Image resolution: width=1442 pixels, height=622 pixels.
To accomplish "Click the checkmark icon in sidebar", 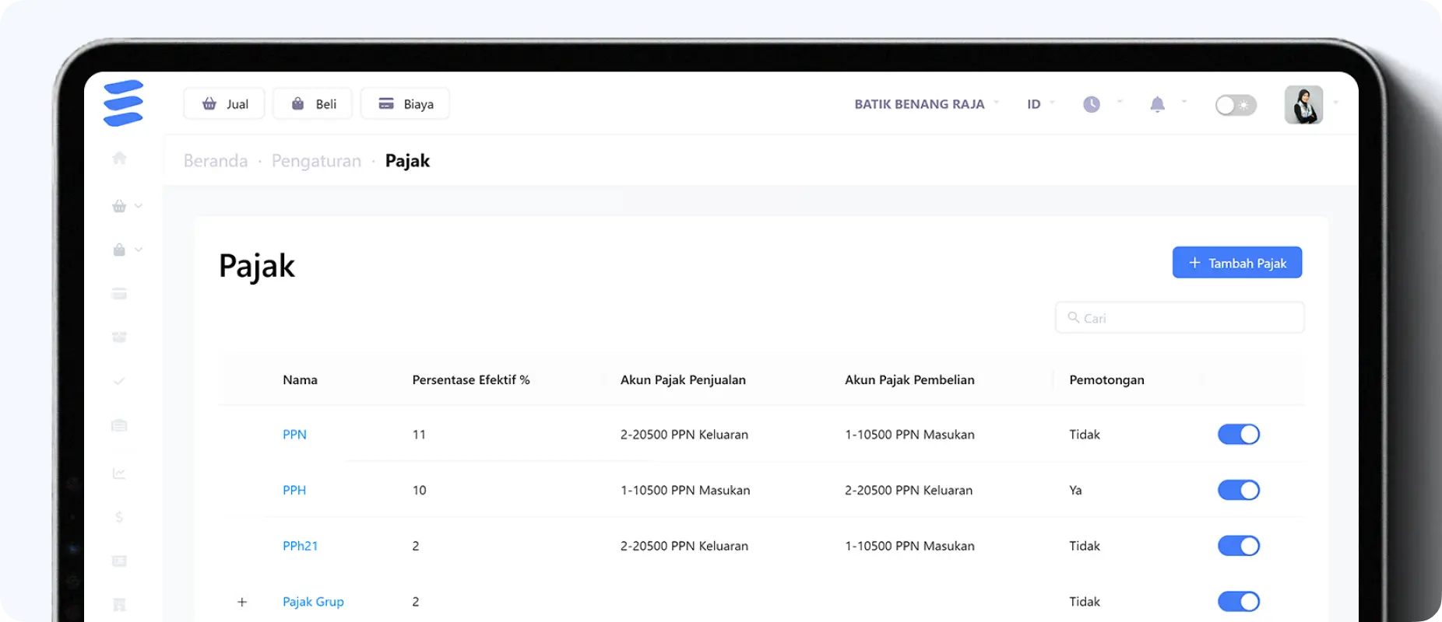I will [119, 381].
